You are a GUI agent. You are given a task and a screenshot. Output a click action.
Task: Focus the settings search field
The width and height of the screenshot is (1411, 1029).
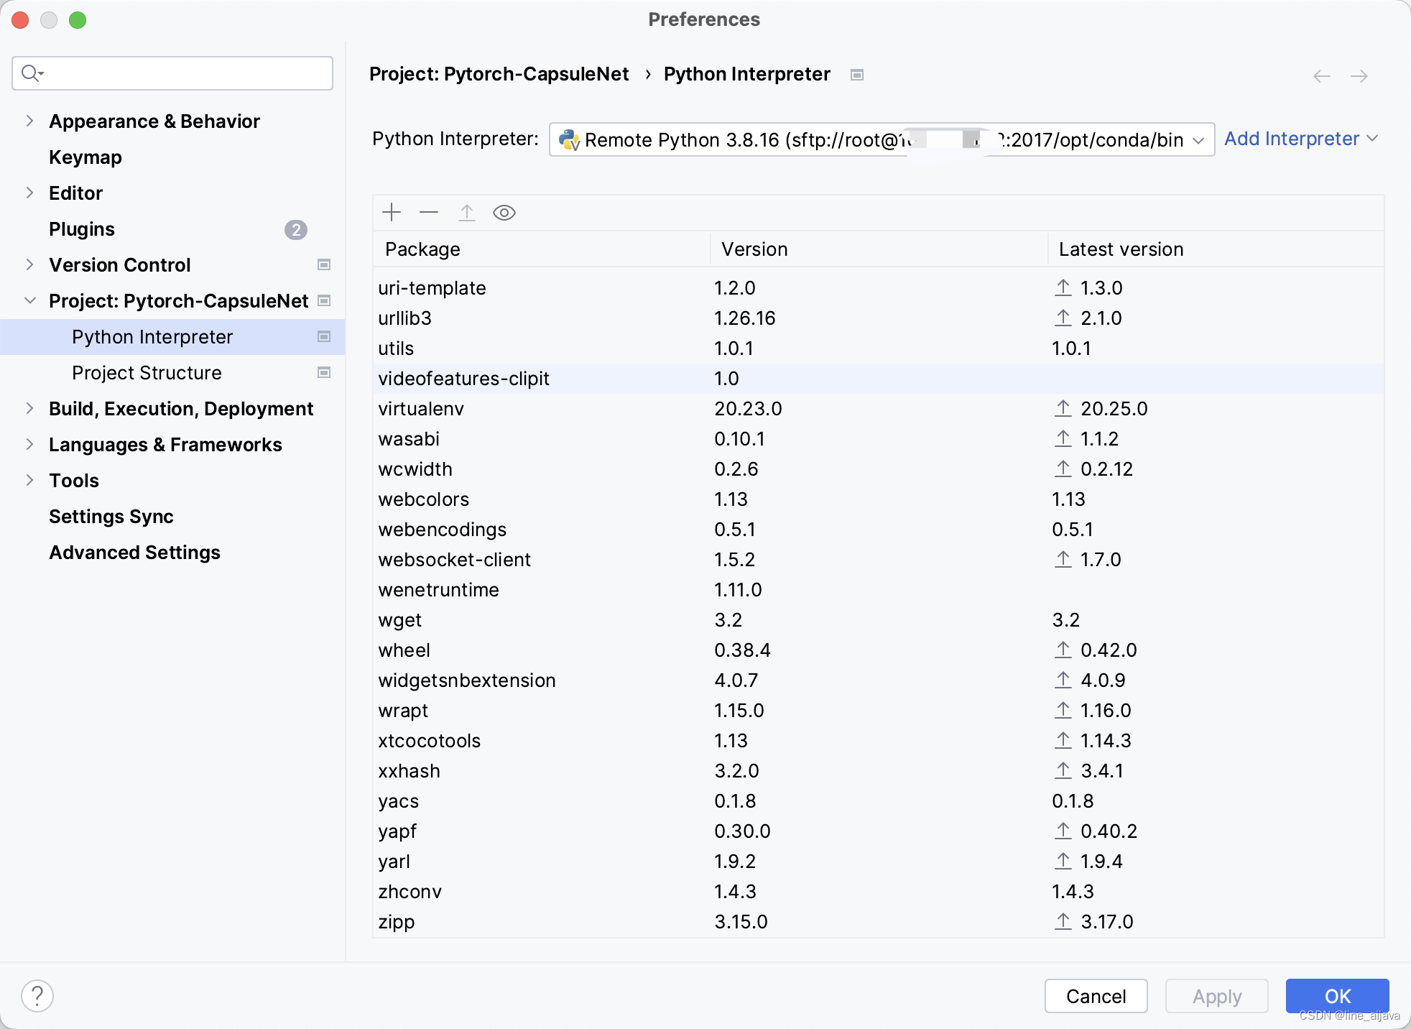(x=172, y=73)
